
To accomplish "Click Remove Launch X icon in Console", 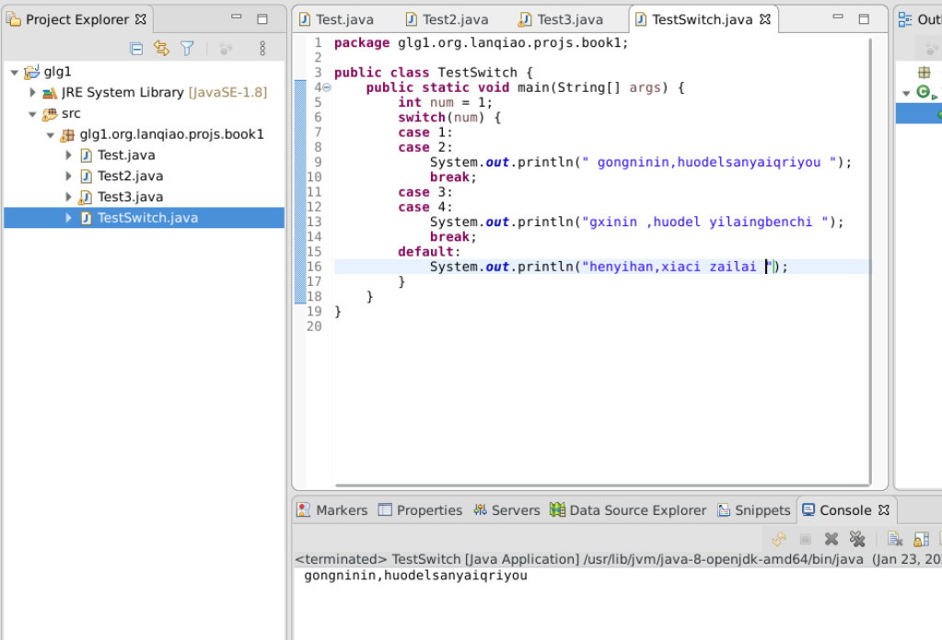I will coord(832,539).
